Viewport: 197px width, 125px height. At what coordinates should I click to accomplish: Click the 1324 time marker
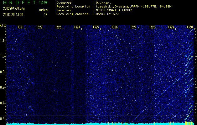tap(77, 27)
